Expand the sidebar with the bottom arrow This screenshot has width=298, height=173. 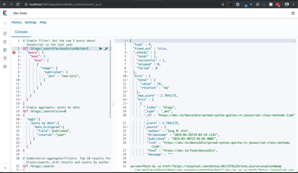[x=5, y=168]
